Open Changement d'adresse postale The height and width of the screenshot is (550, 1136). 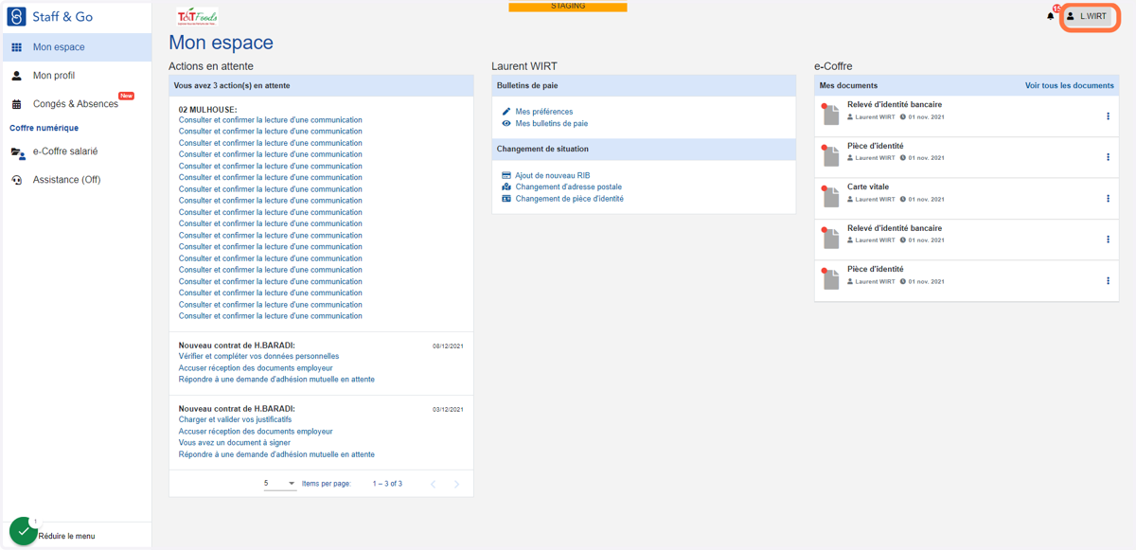coord(569,187)
